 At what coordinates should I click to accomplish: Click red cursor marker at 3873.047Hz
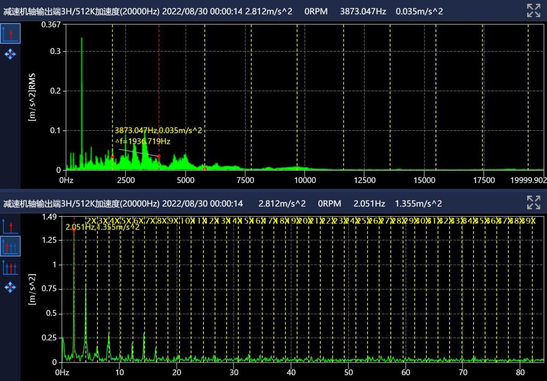[159, 156]
